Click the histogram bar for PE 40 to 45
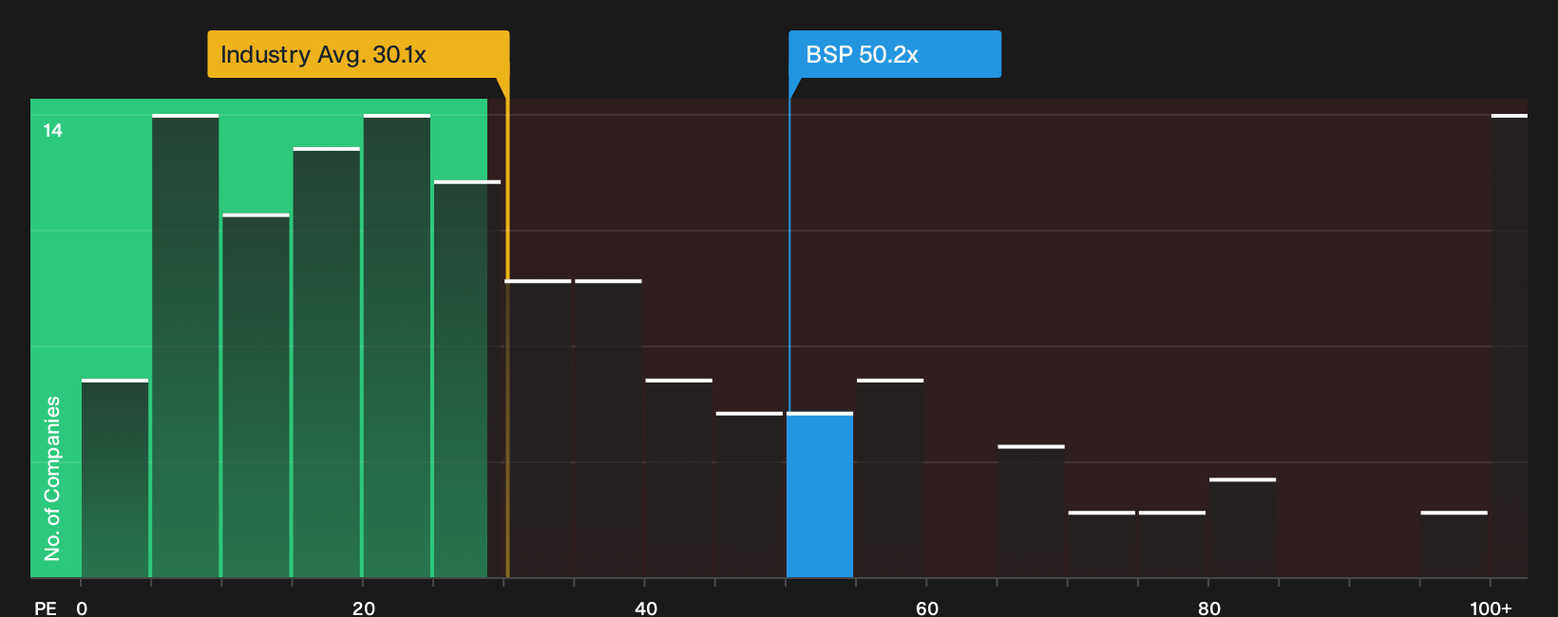This screenshot has width=1558, height=617. point(679,478)
